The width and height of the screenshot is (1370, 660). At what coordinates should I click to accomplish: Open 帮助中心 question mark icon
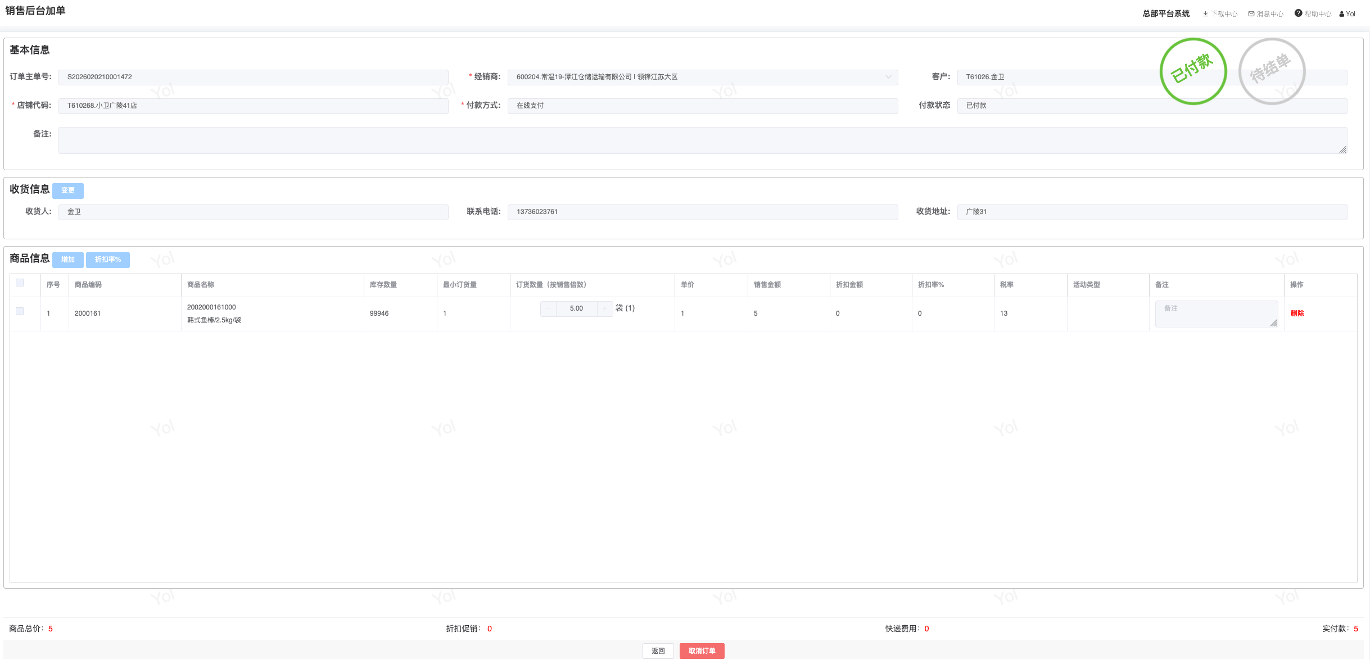pyautogui.click(x=1298, y=13)
